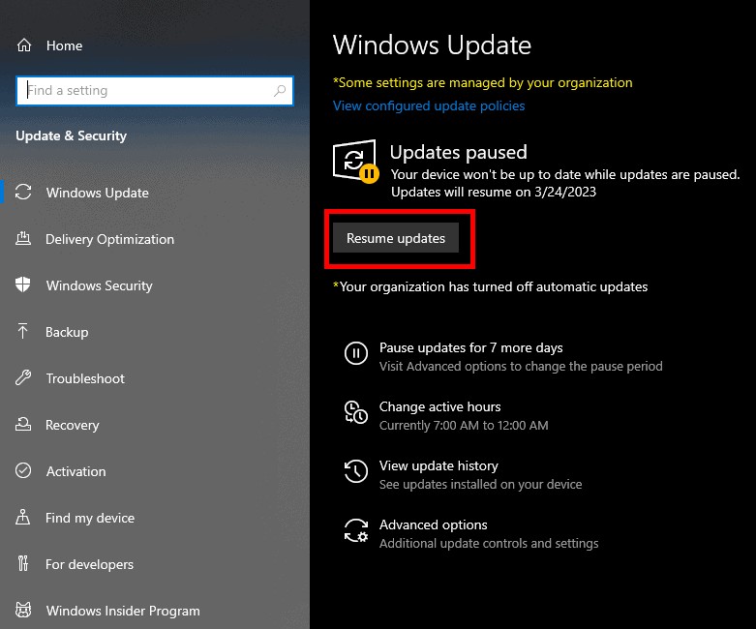Click the magnifier icon in search box

pyautogui.click(x=280, y=90)
